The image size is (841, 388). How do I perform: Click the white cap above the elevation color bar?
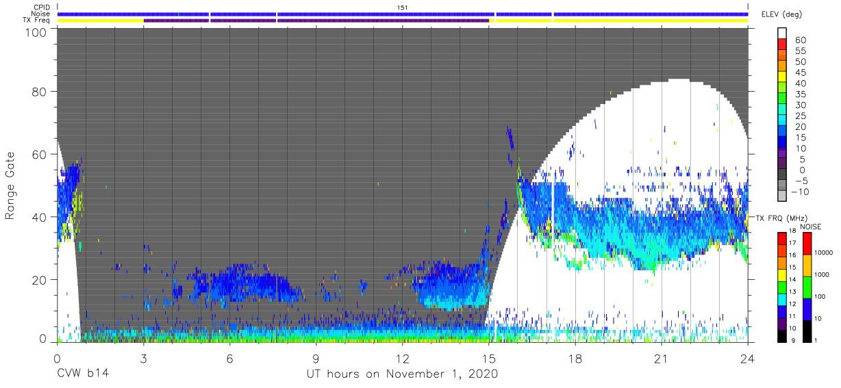pyautogui.click(x=783, y=32)
